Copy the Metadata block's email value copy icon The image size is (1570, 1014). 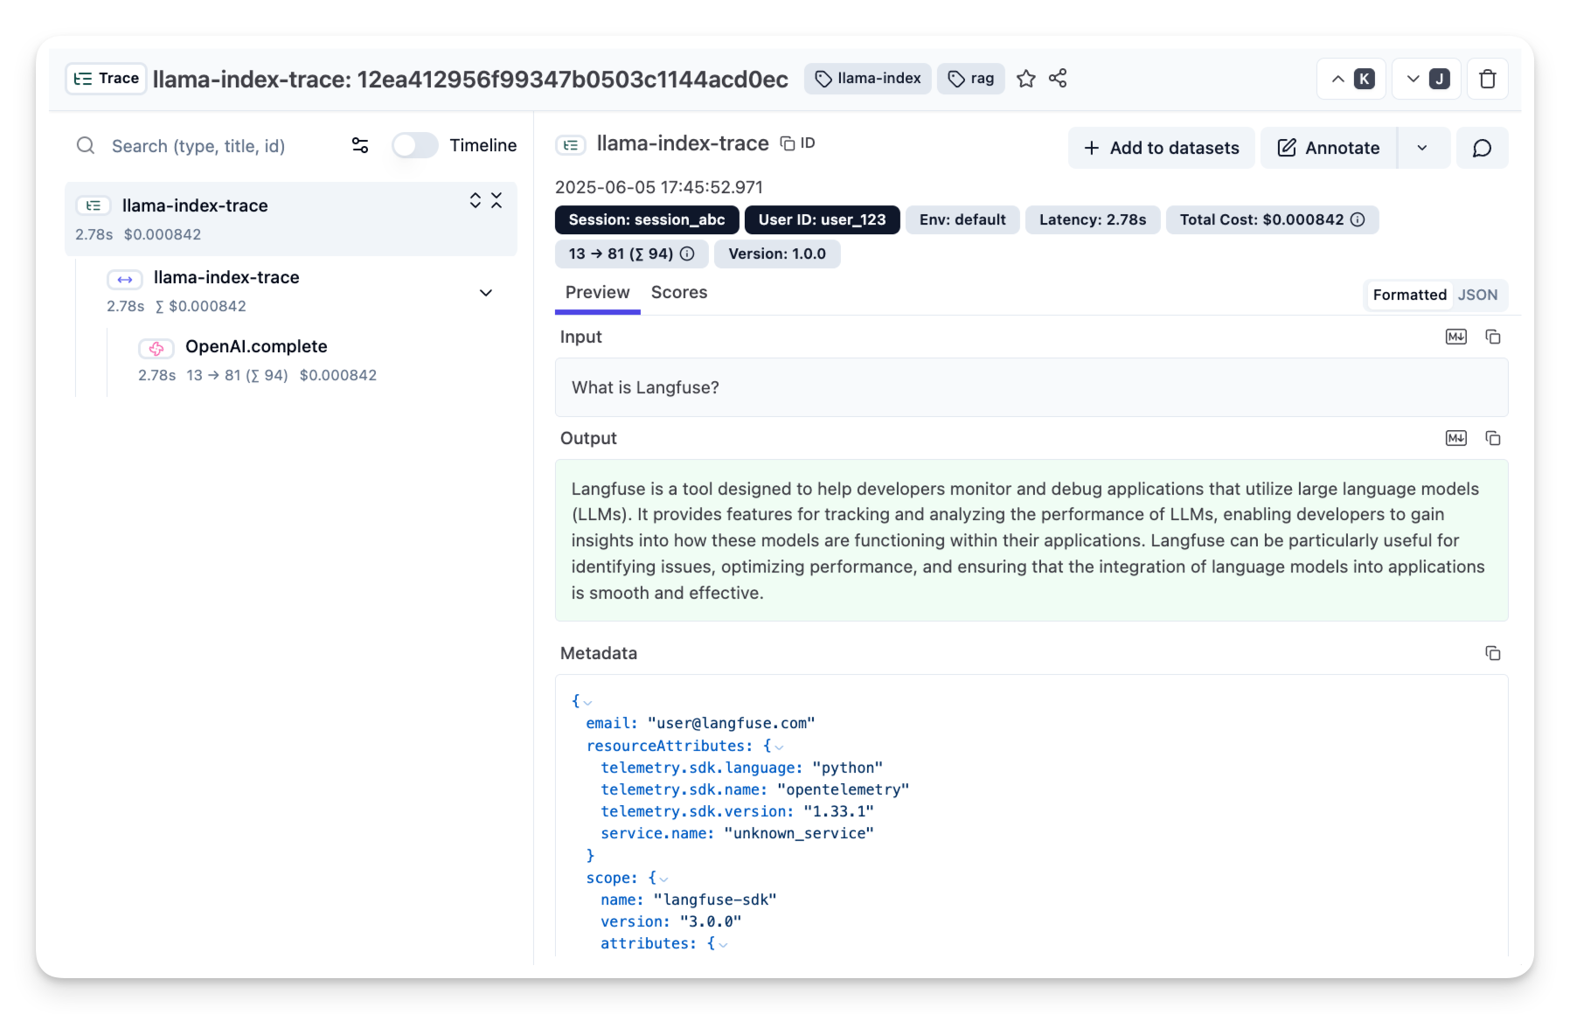coord(1493,653)
